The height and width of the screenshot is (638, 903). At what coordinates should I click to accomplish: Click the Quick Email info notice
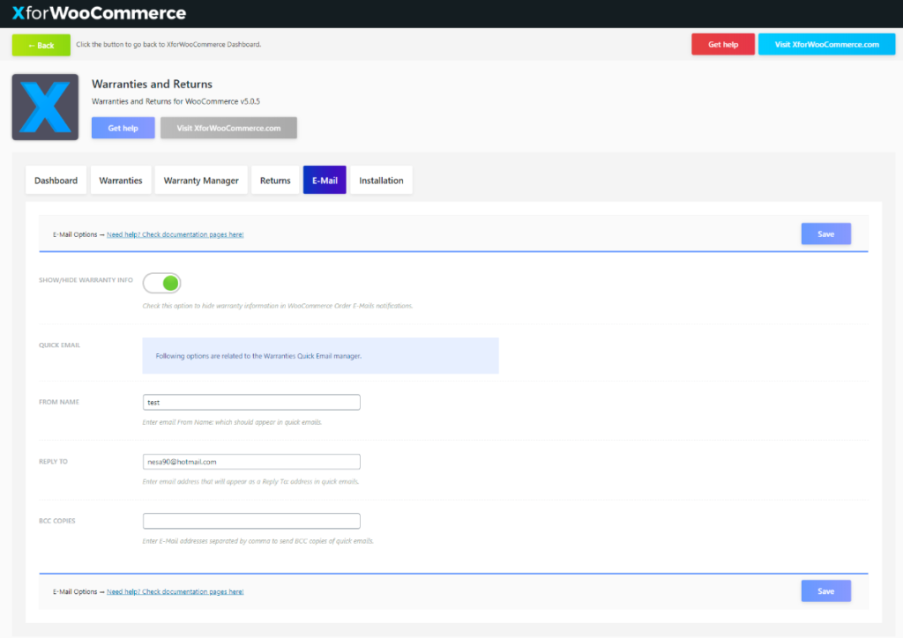320,355
